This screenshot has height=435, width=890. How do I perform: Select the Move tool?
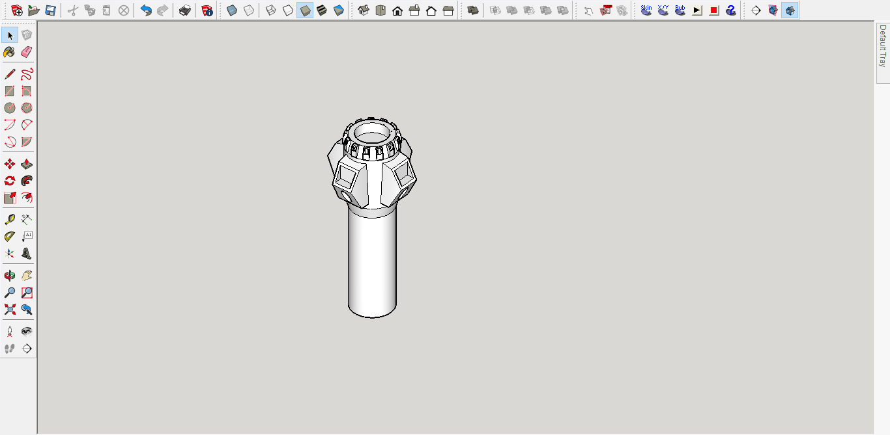pyautogui.click(x=10, y=164)
